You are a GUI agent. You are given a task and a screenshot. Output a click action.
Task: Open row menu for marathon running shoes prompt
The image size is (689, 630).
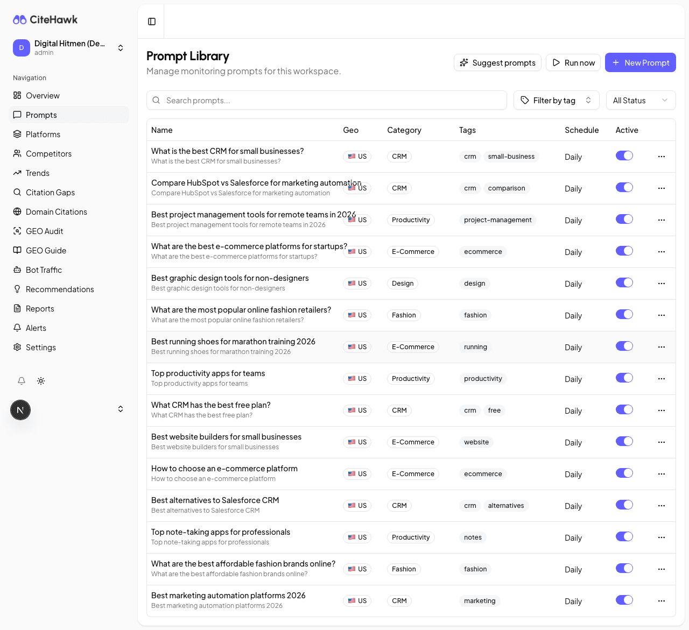(x=662, y=347)
